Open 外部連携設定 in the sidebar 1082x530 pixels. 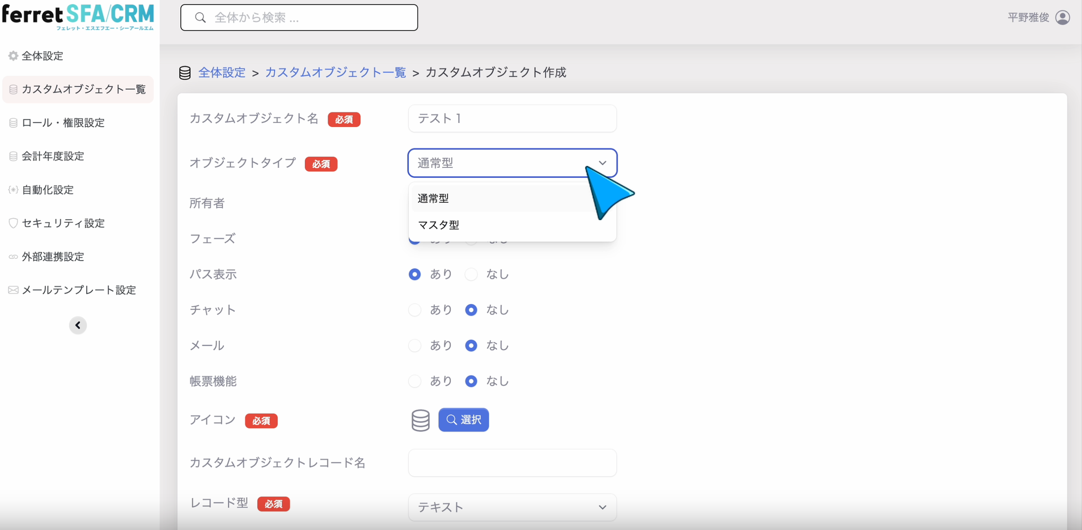(53, 257)
